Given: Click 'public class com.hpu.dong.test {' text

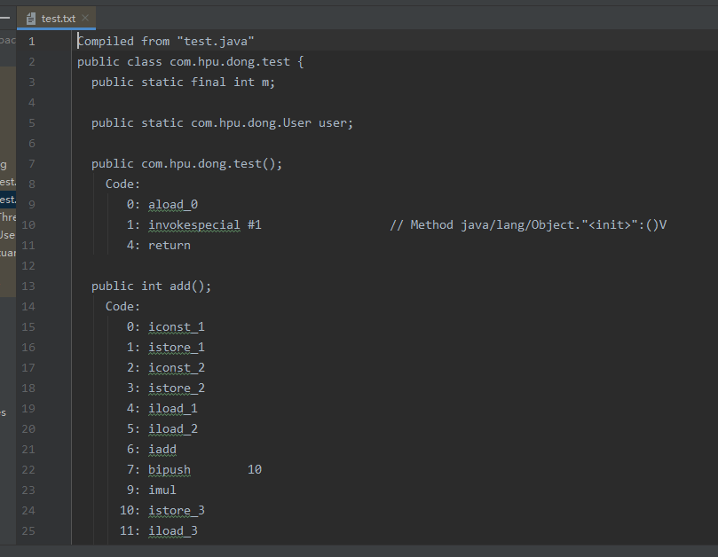Looking at the screenshot, I should pyautogui.click(x=191, y=62).
